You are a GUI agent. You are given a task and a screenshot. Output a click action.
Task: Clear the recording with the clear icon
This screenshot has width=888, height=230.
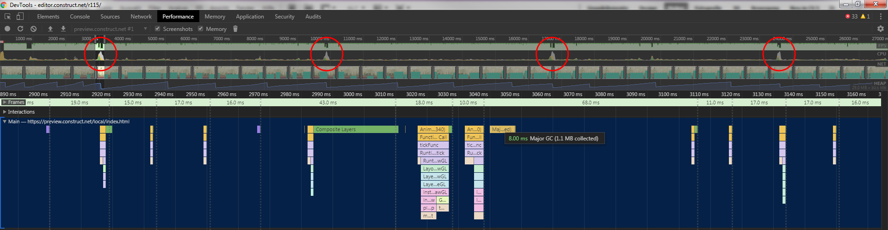(x=33, y=29)
